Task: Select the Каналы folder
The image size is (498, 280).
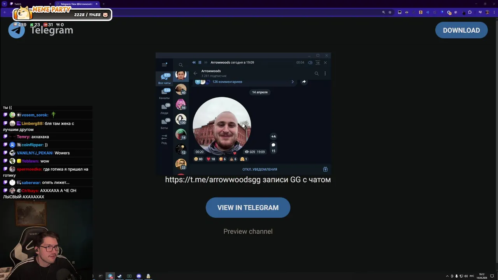Action: coord(164,94)
